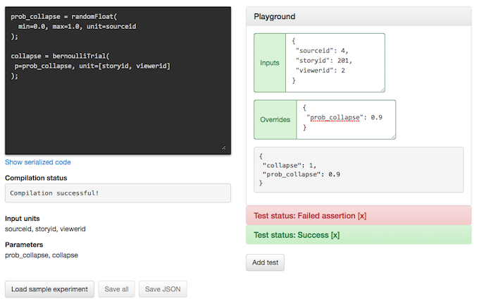The image size is (479, 304).
Task: Select the Compilation successful! status box
Action: (118, 193)
